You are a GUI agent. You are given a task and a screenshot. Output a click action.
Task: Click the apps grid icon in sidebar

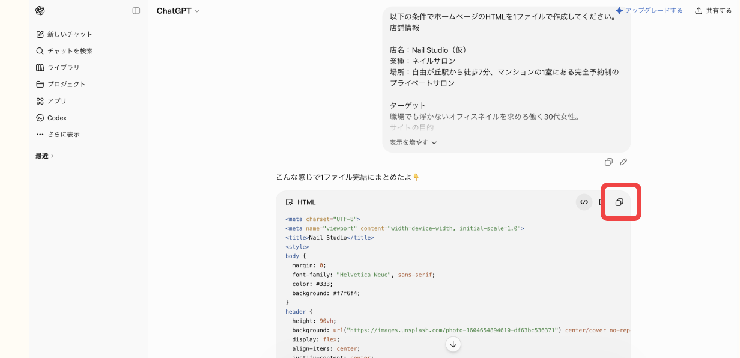pyautogui.click(x=40, y=101)
